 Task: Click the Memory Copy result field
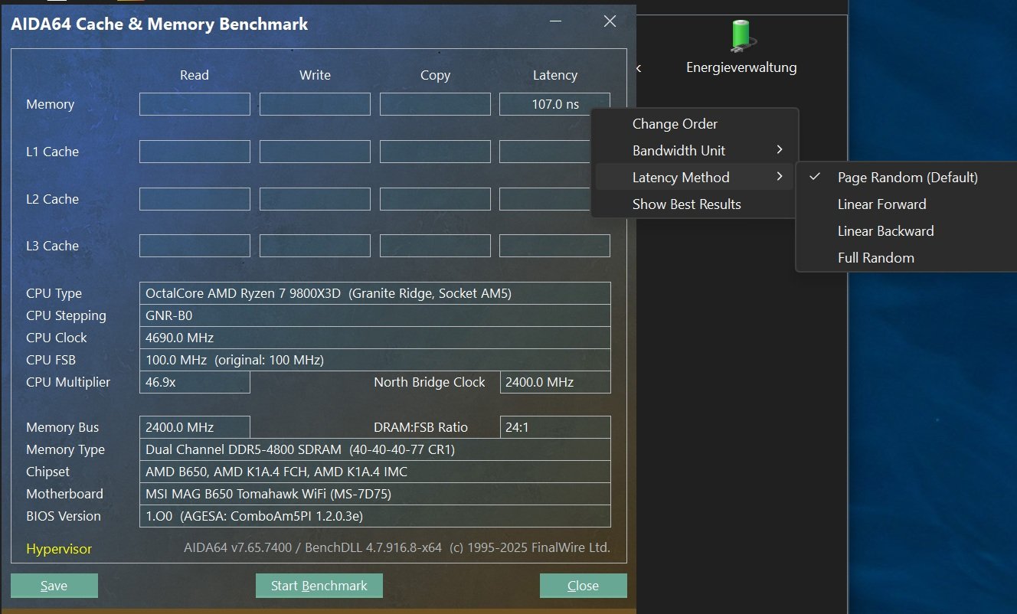[435, 104]
